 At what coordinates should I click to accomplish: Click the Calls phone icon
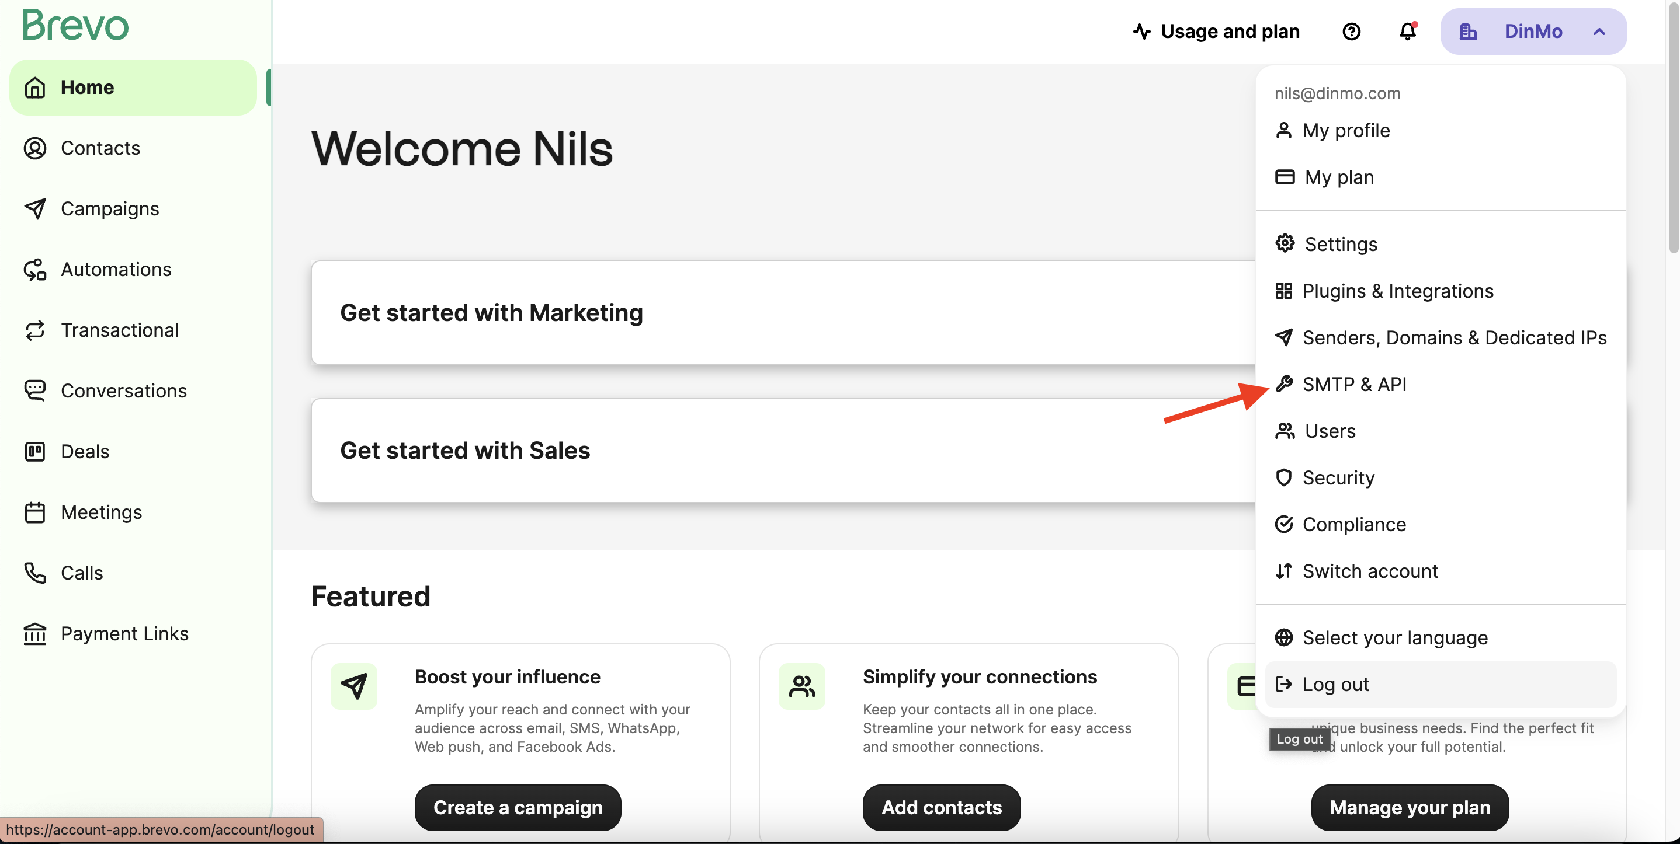(x=34, y=573)
